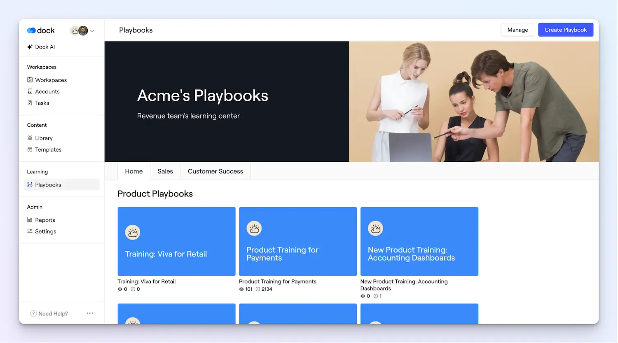
Task: Click the Playbooks sidebar icon
Action: (x=30, y=185)
